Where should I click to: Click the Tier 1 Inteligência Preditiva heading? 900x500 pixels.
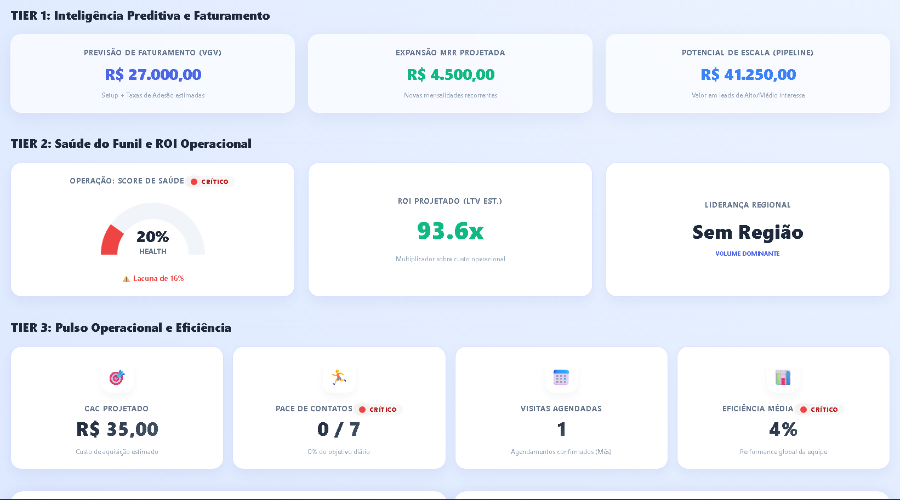(x=140, y=16)
